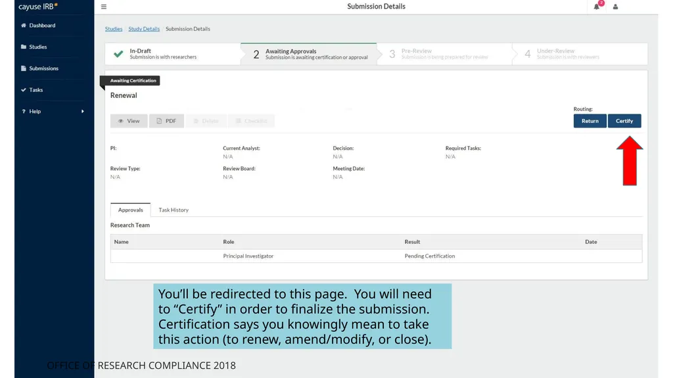The width and height of the screenshot is (673, 378).
Task: Open the user profile icon
Action: (x=615, y=7)
